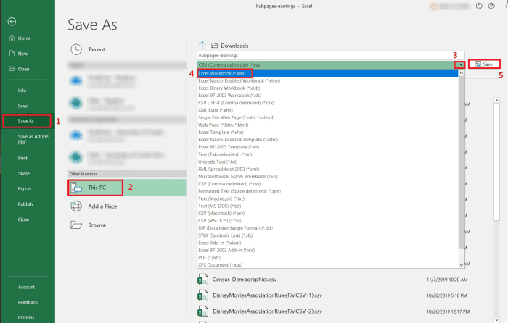Click the Add a Place globe icon
This screenshot has height=323, width=508.
76,206
